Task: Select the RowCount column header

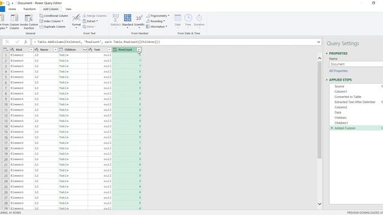Action: coord(125,50)
